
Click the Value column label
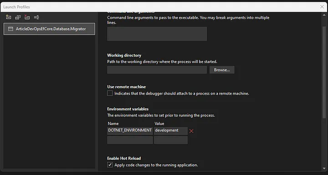[159, 124]
